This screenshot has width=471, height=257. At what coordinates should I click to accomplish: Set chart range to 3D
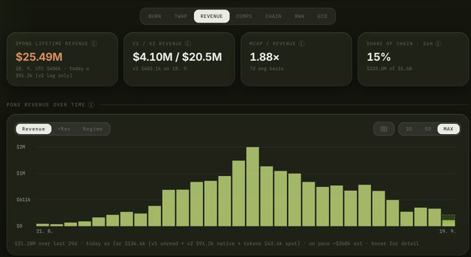[409, 128]
